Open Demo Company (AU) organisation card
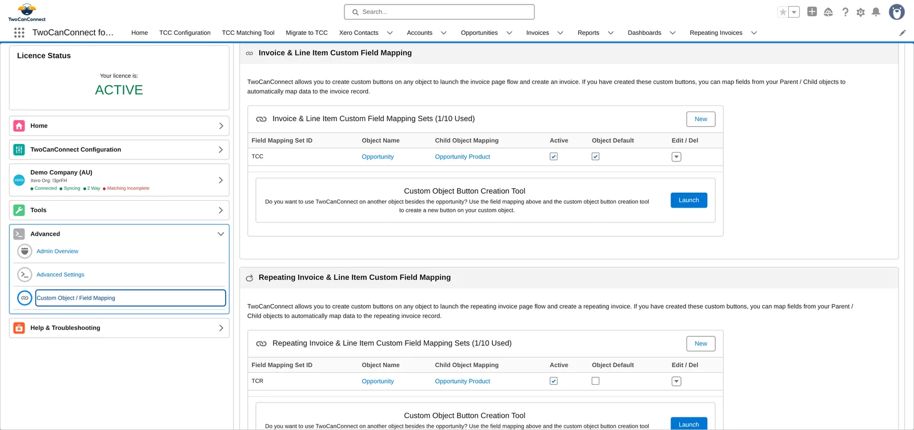This screenshot has height=430, width=914. 119,180
